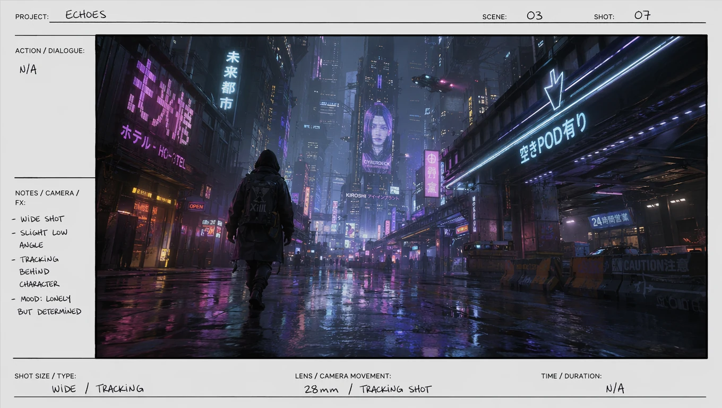Click the SHOT SIZE / TYPE: label

(x=45, y=376)
